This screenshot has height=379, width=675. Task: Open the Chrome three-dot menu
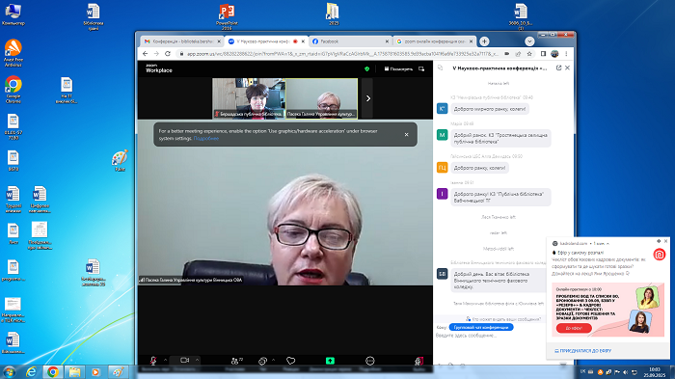point(566,54)
